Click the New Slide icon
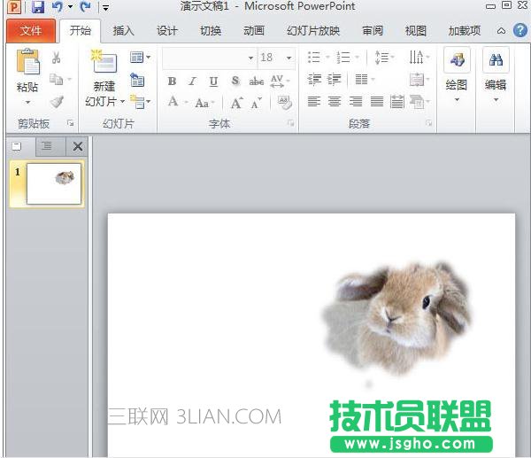Viewport: 531px width, 458px height. (104, 61)
